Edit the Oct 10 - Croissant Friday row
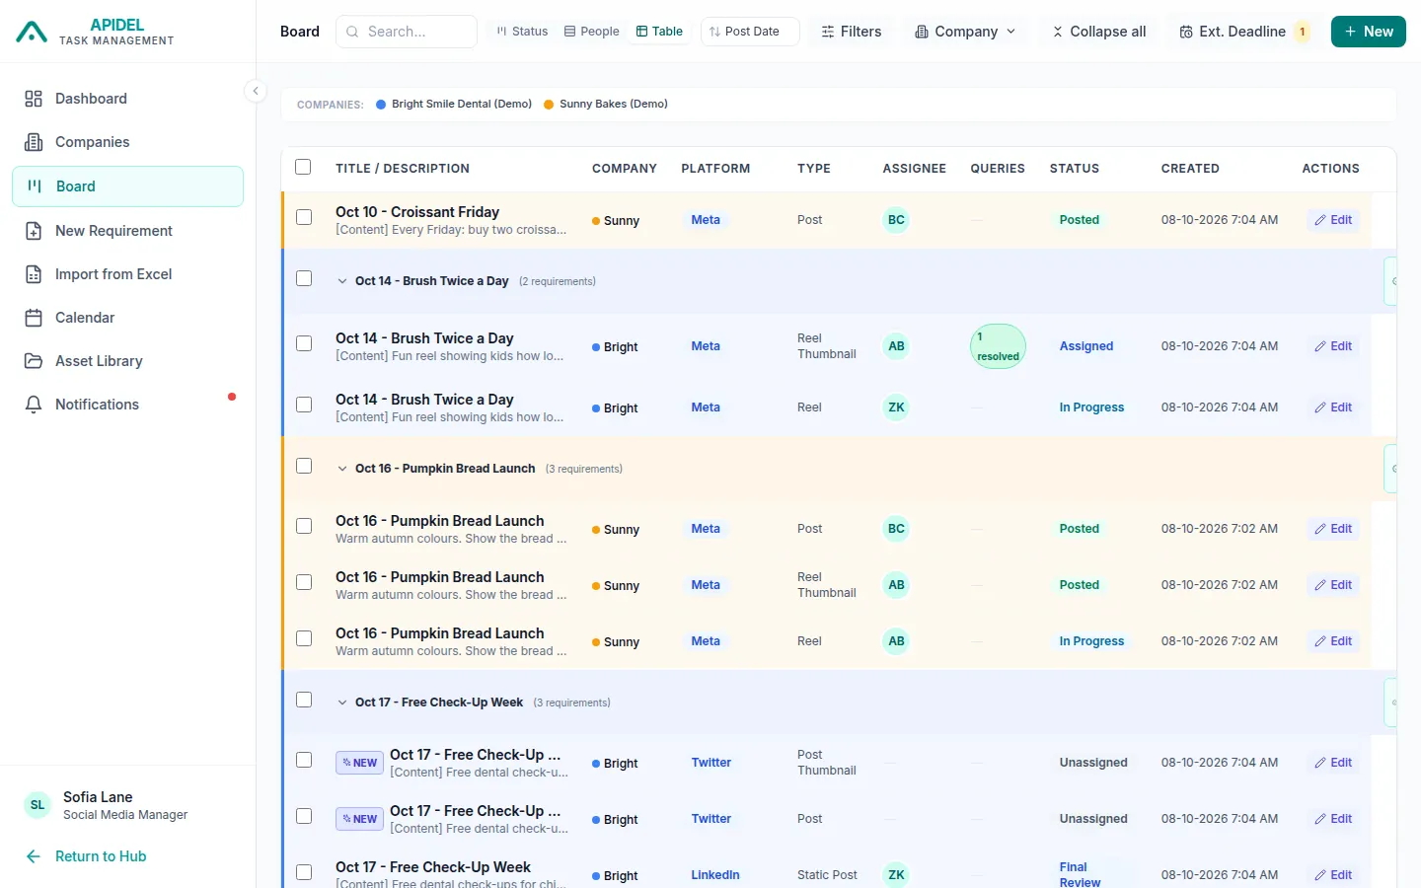 click(x=1332, y=220)
